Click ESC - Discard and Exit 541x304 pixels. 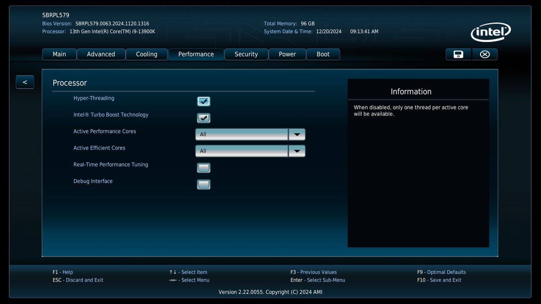pyautogui.click(x=78, y=280)
